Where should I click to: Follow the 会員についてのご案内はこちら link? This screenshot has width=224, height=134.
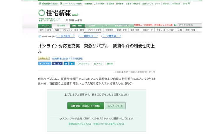point(108,124)
